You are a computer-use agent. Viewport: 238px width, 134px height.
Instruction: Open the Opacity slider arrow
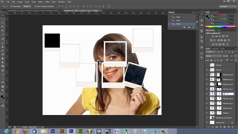click(235, 56)
